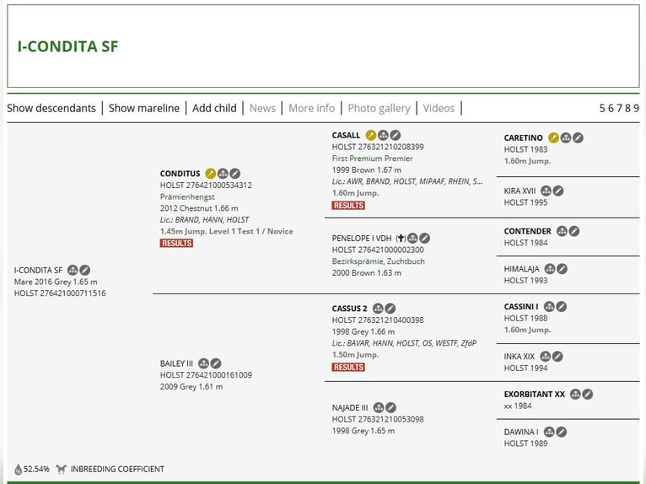Switch to the Photo gallery tab
Image resolution: width=646 pixels, height=484 pixels.
pos(379,108)
